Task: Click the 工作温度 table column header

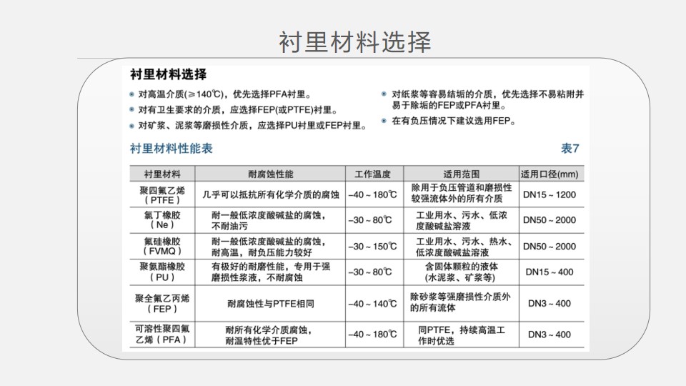Action: [x=372, y=174]
